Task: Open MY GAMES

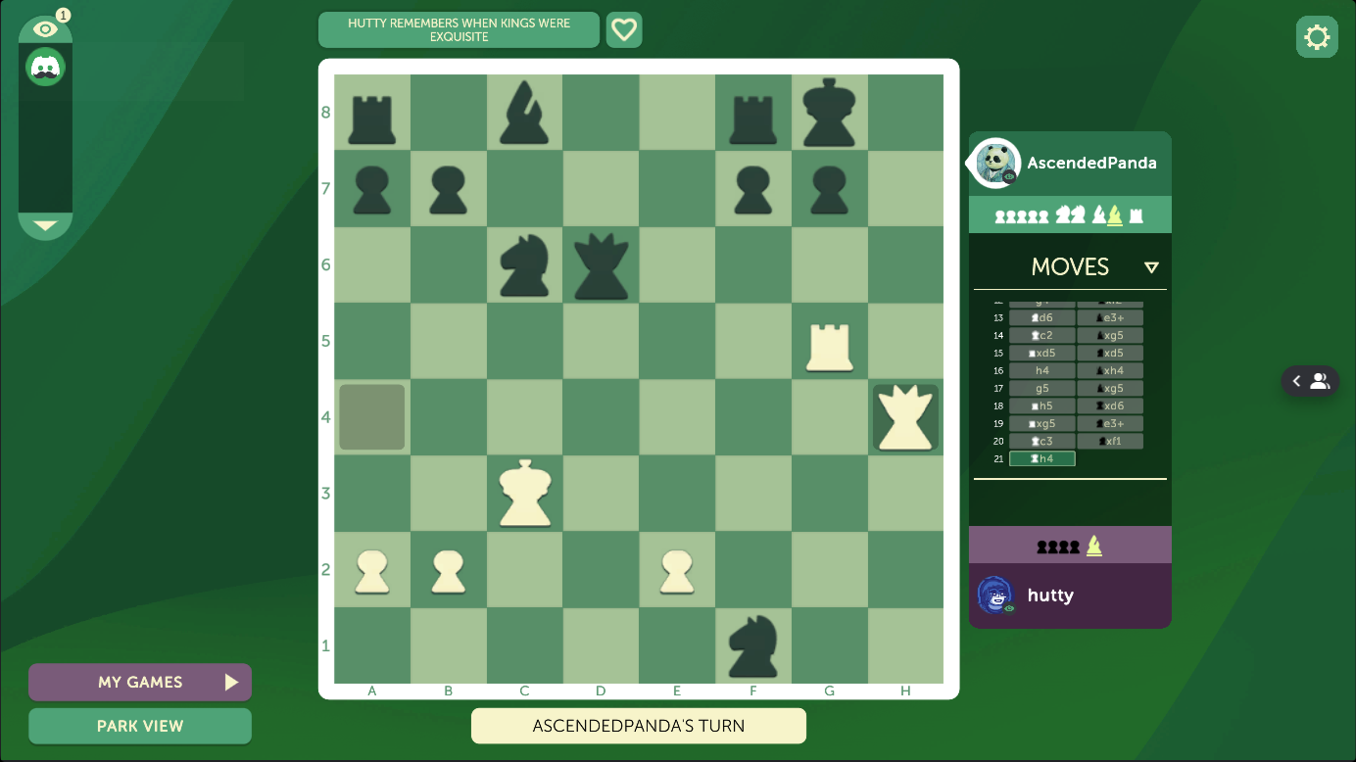Action: pyautogui.click(x=140, y=683)
